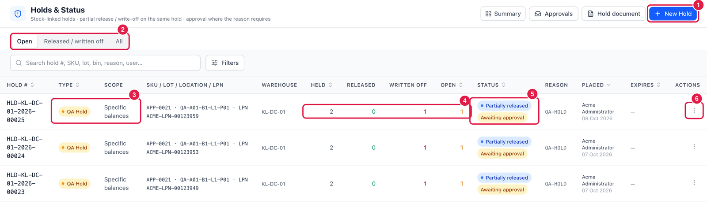Click Awaiting approval badge for hold 00023

pos(502,190)
